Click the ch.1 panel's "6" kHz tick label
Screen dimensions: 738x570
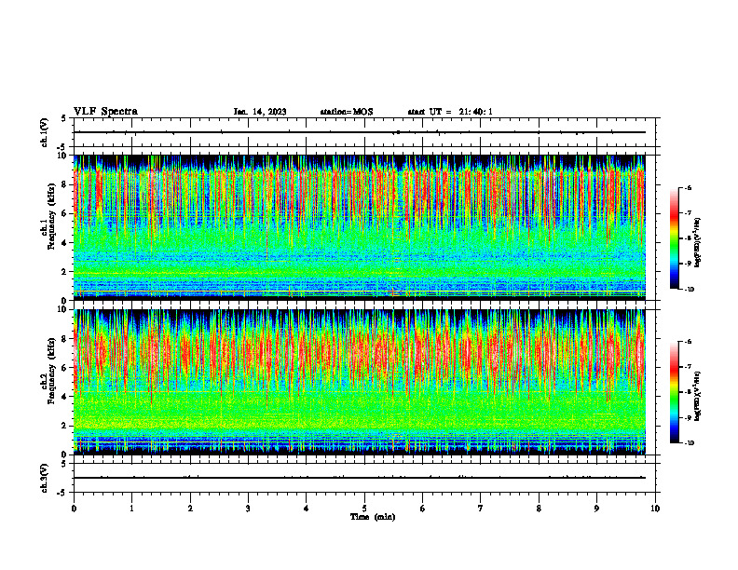pyautogui.click(x=63, y=213)
